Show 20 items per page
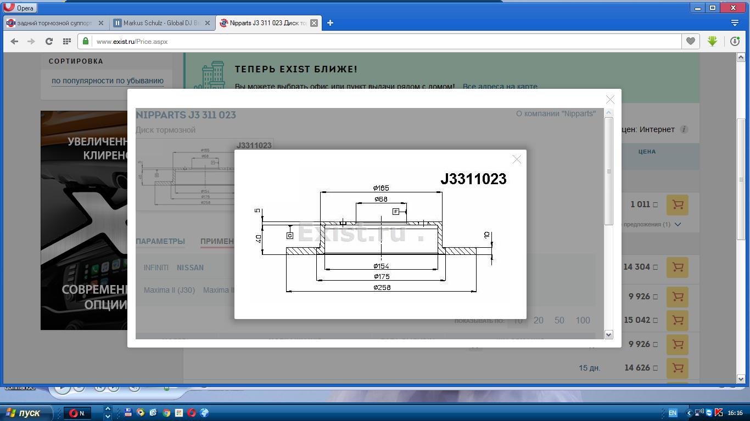 point(539,320)
